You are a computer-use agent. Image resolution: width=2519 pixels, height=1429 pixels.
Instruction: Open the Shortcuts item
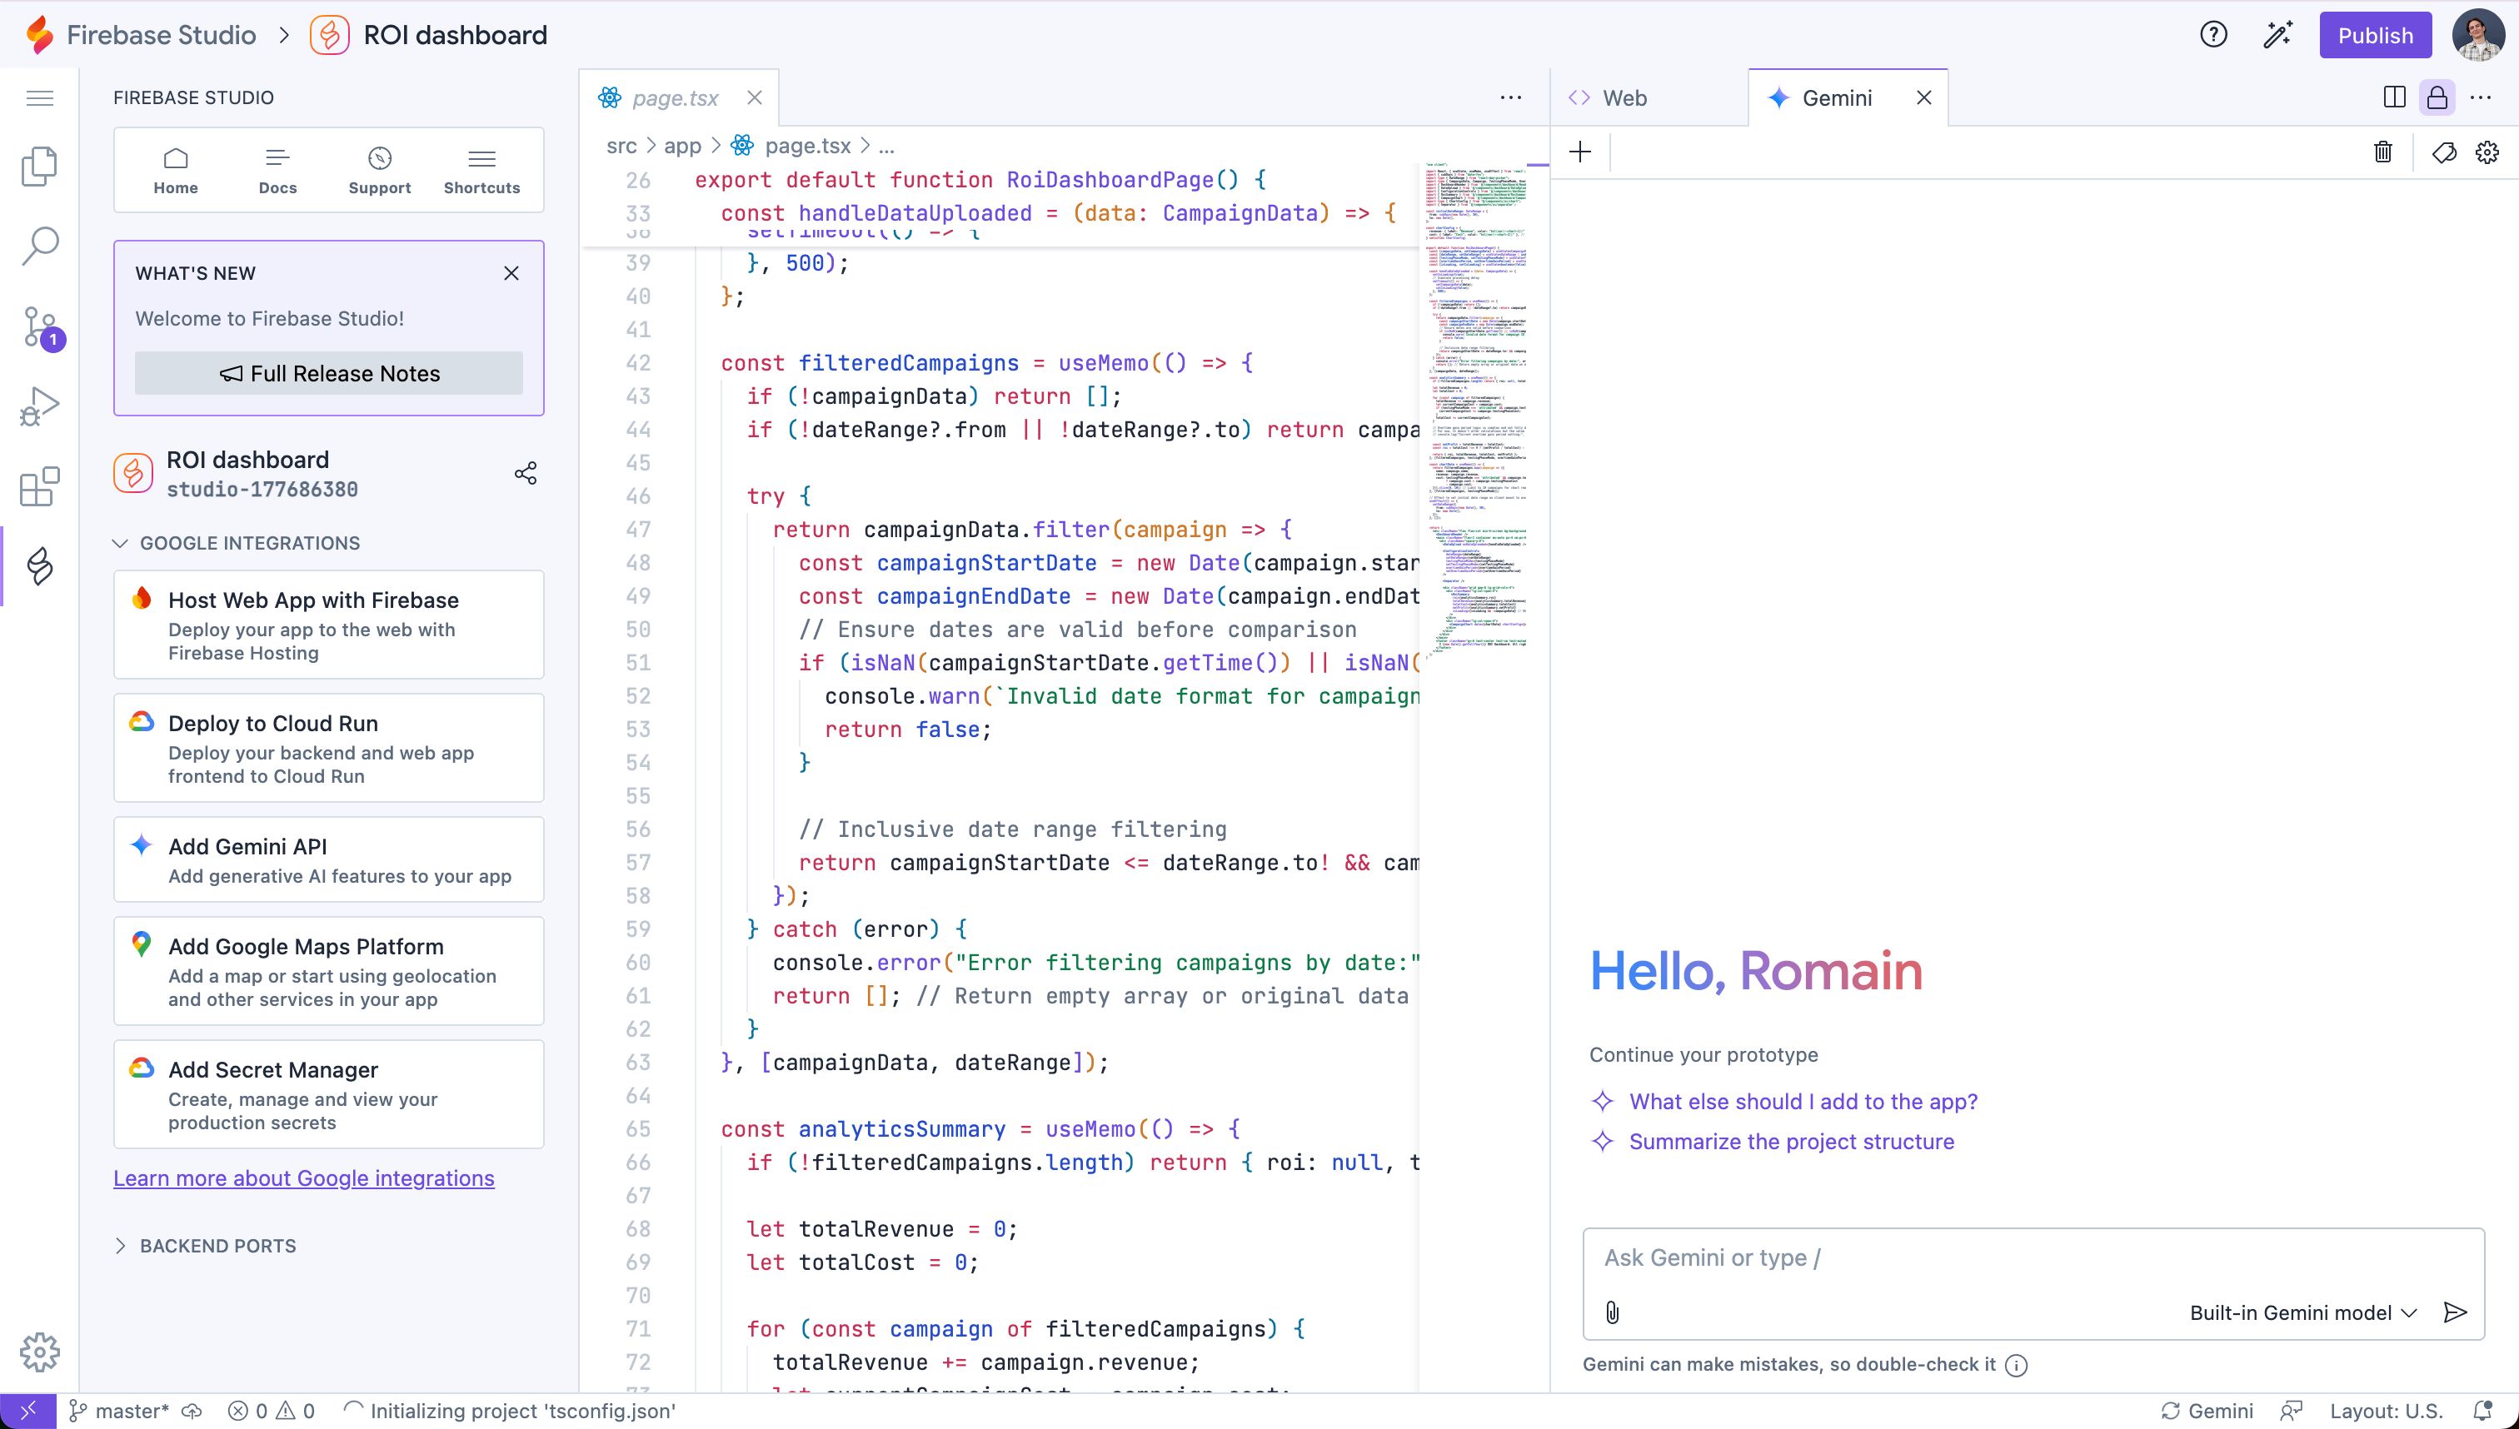(x=482, y=171)
